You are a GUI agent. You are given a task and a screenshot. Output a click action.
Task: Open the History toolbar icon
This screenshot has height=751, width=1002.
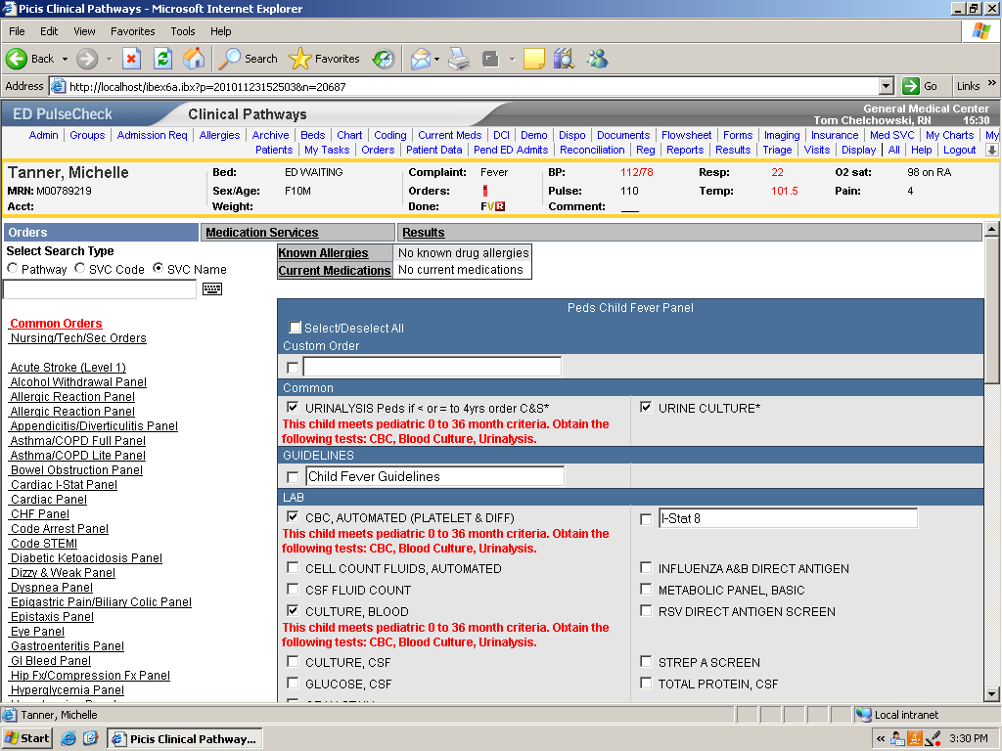click(x=384, y=59)
